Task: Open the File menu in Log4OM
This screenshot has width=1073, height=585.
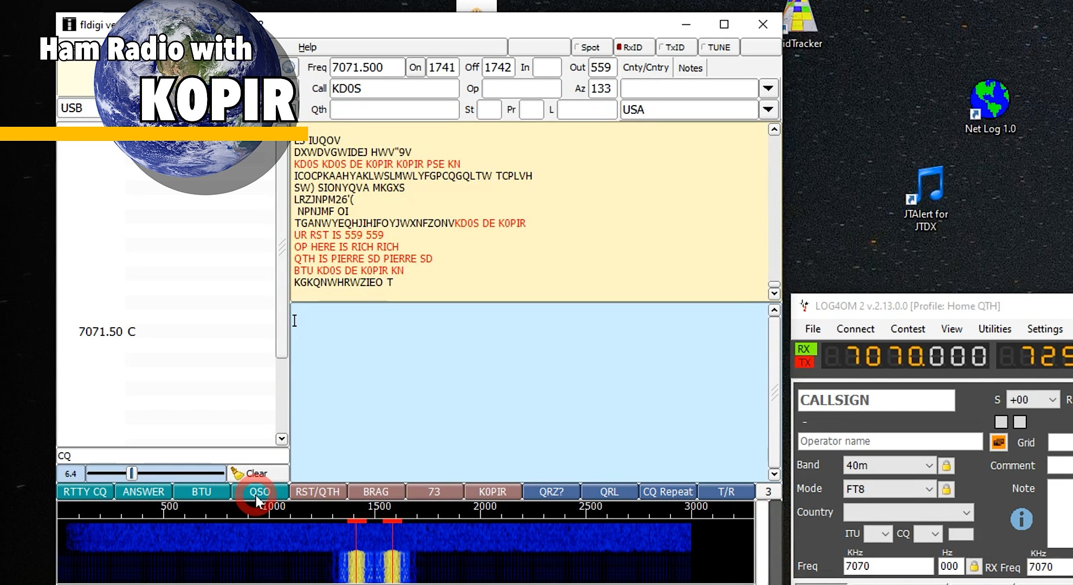Action: (x=812, y=329)
